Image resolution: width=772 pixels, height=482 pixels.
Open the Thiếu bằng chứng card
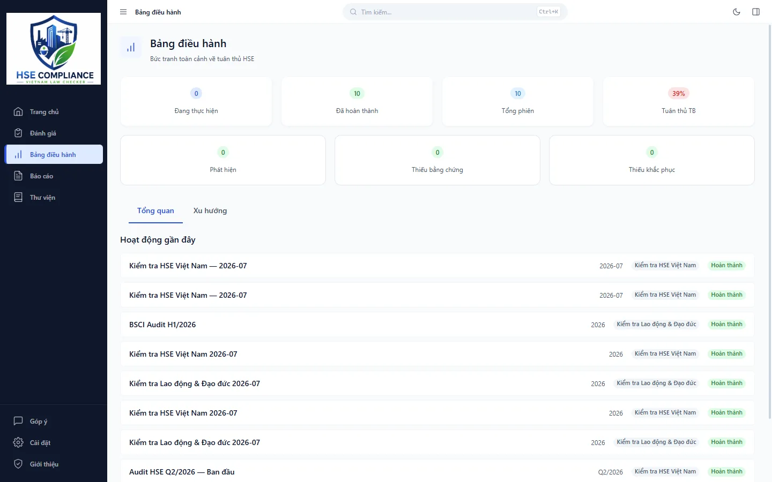coord(437,160)
